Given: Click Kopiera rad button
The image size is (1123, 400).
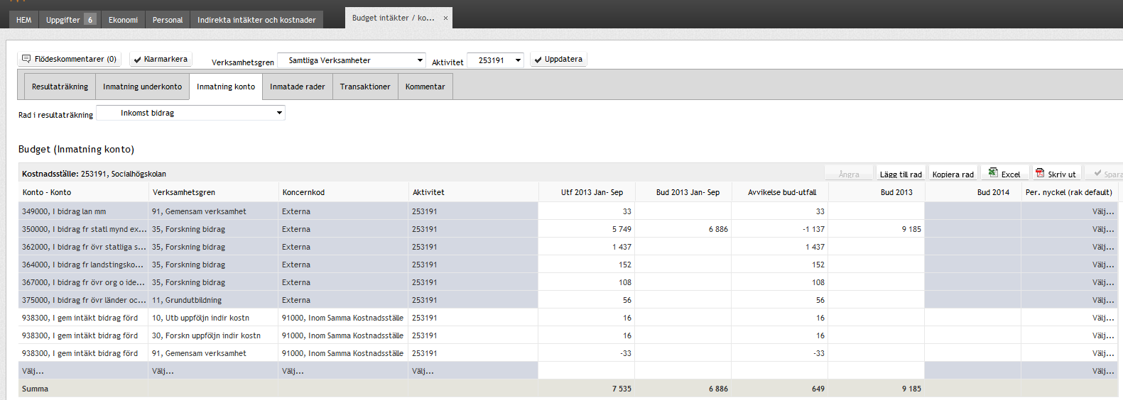Looking at the screenshot, I should click(953, 174).
